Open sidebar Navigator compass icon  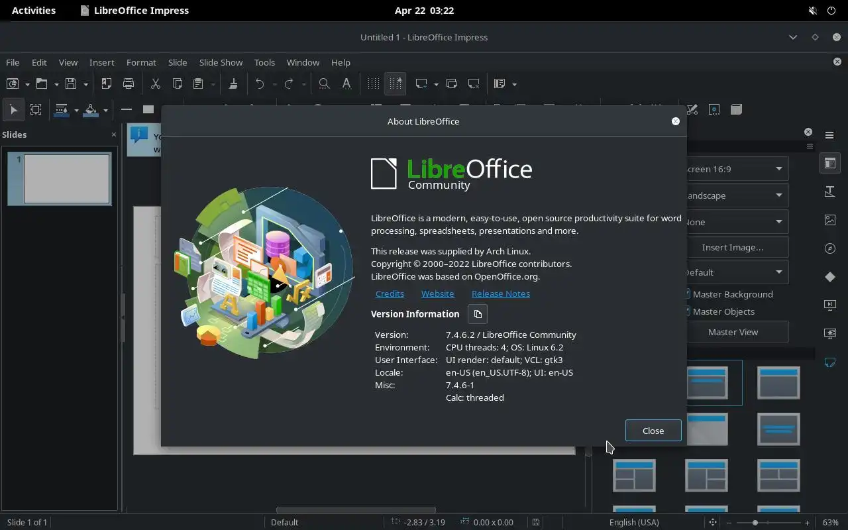pyautogui.click(x=830, y=248)
